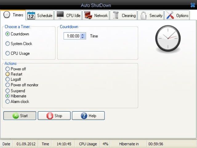
Task: Decrease countdown time with down arrow
Action: coord(82,37)
